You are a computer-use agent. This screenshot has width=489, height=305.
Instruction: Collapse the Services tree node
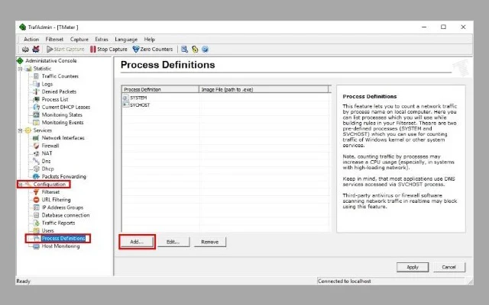click(21, 130)
